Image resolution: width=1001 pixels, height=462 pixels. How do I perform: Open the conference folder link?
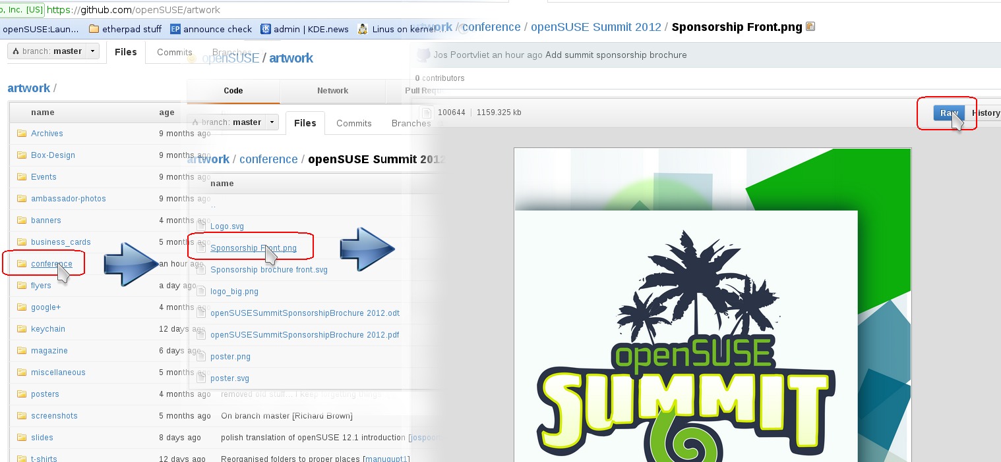[51, 264]
